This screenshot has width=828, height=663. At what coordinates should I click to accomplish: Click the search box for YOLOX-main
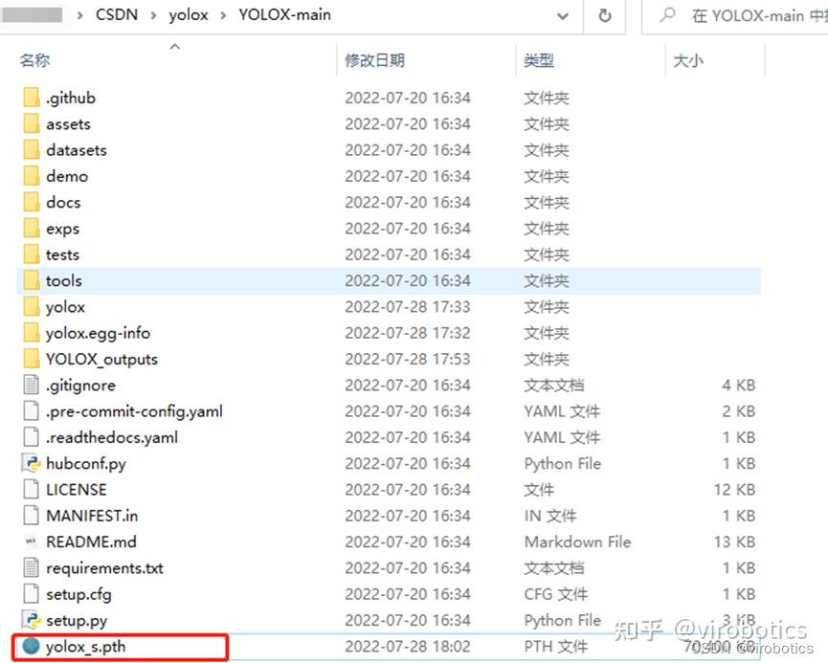pos(747,15)
